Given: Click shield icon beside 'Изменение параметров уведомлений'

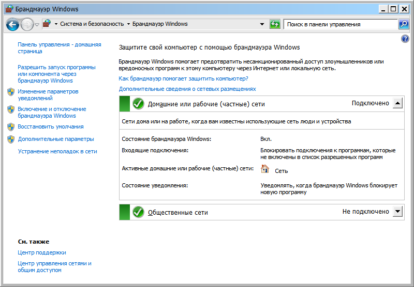Looking at the screenshot, I should tap(11, 92).
